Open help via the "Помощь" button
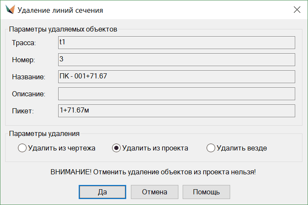 (206, 192)
